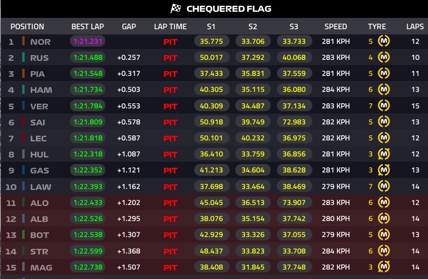Click Alonso's medium tyre icon

(385, 203)
